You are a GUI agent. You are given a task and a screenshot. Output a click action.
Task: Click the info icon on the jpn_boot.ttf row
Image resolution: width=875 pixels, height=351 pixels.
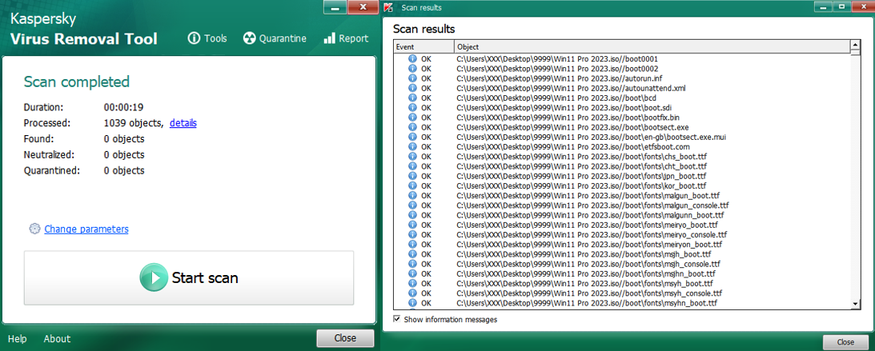tap(413, 176)
